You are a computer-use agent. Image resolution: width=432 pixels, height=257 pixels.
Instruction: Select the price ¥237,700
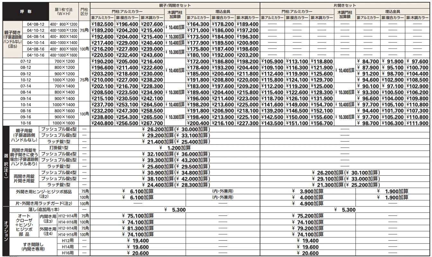103,105
